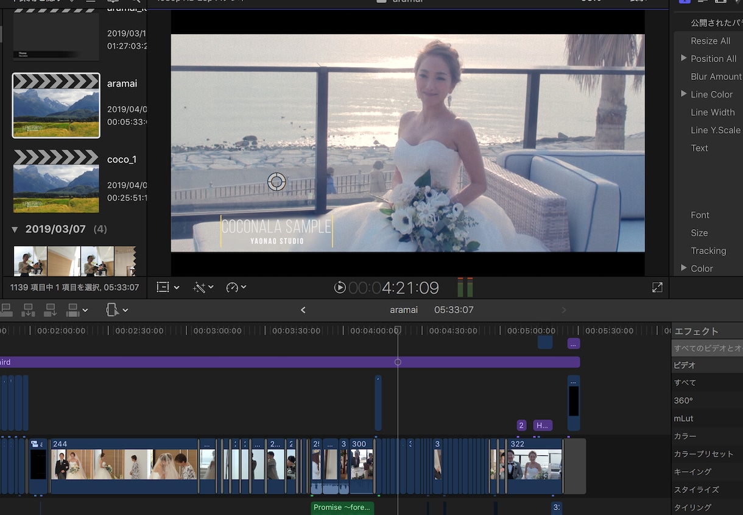Click the magic wand enhancements icon
The image size is (743, 515).
pyautogui.click(x=199, y=287)
